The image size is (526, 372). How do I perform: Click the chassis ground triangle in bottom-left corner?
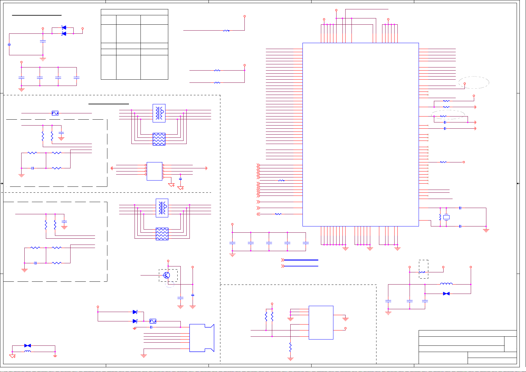(12, 356)
